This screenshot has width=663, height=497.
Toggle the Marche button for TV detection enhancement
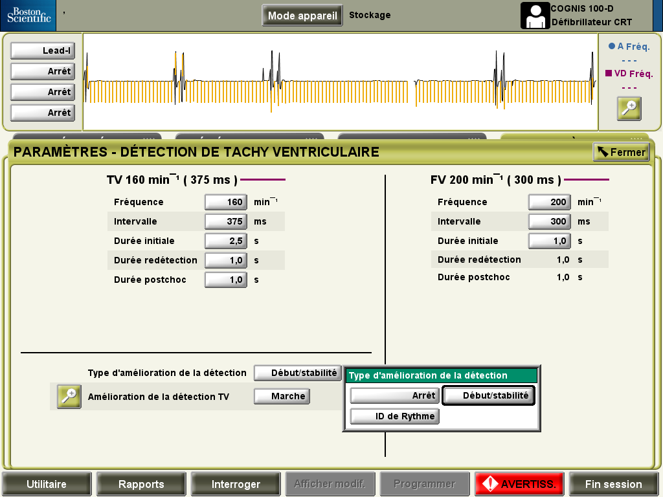(x=282, y=396)
